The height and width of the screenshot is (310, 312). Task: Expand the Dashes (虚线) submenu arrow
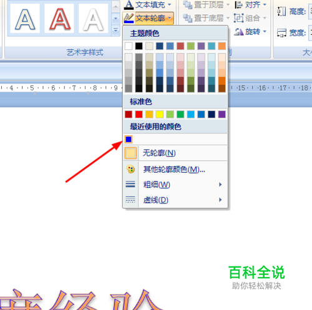pos(220,200)
